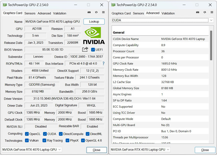This screenshot has height=156, width=217.
Task: Click the CUDA combo box field
Action: tap(160, 20)
